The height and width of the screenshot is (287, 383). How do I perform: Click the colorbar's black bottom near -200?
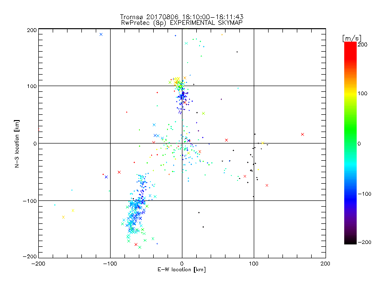click(350, 241)
